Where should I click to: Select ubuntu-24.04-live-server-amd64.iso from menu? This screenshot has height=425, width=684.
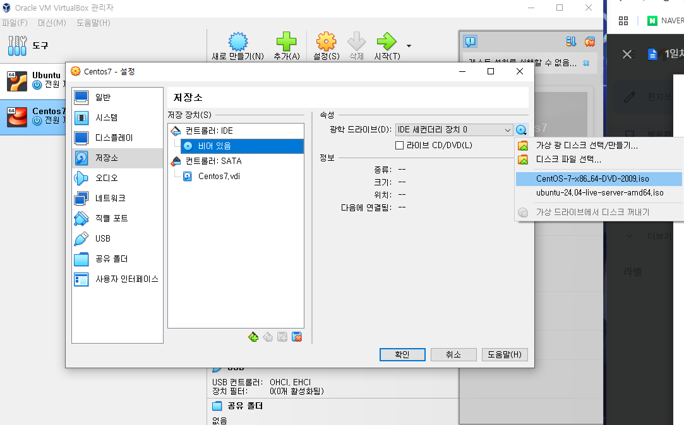point(599,192)
